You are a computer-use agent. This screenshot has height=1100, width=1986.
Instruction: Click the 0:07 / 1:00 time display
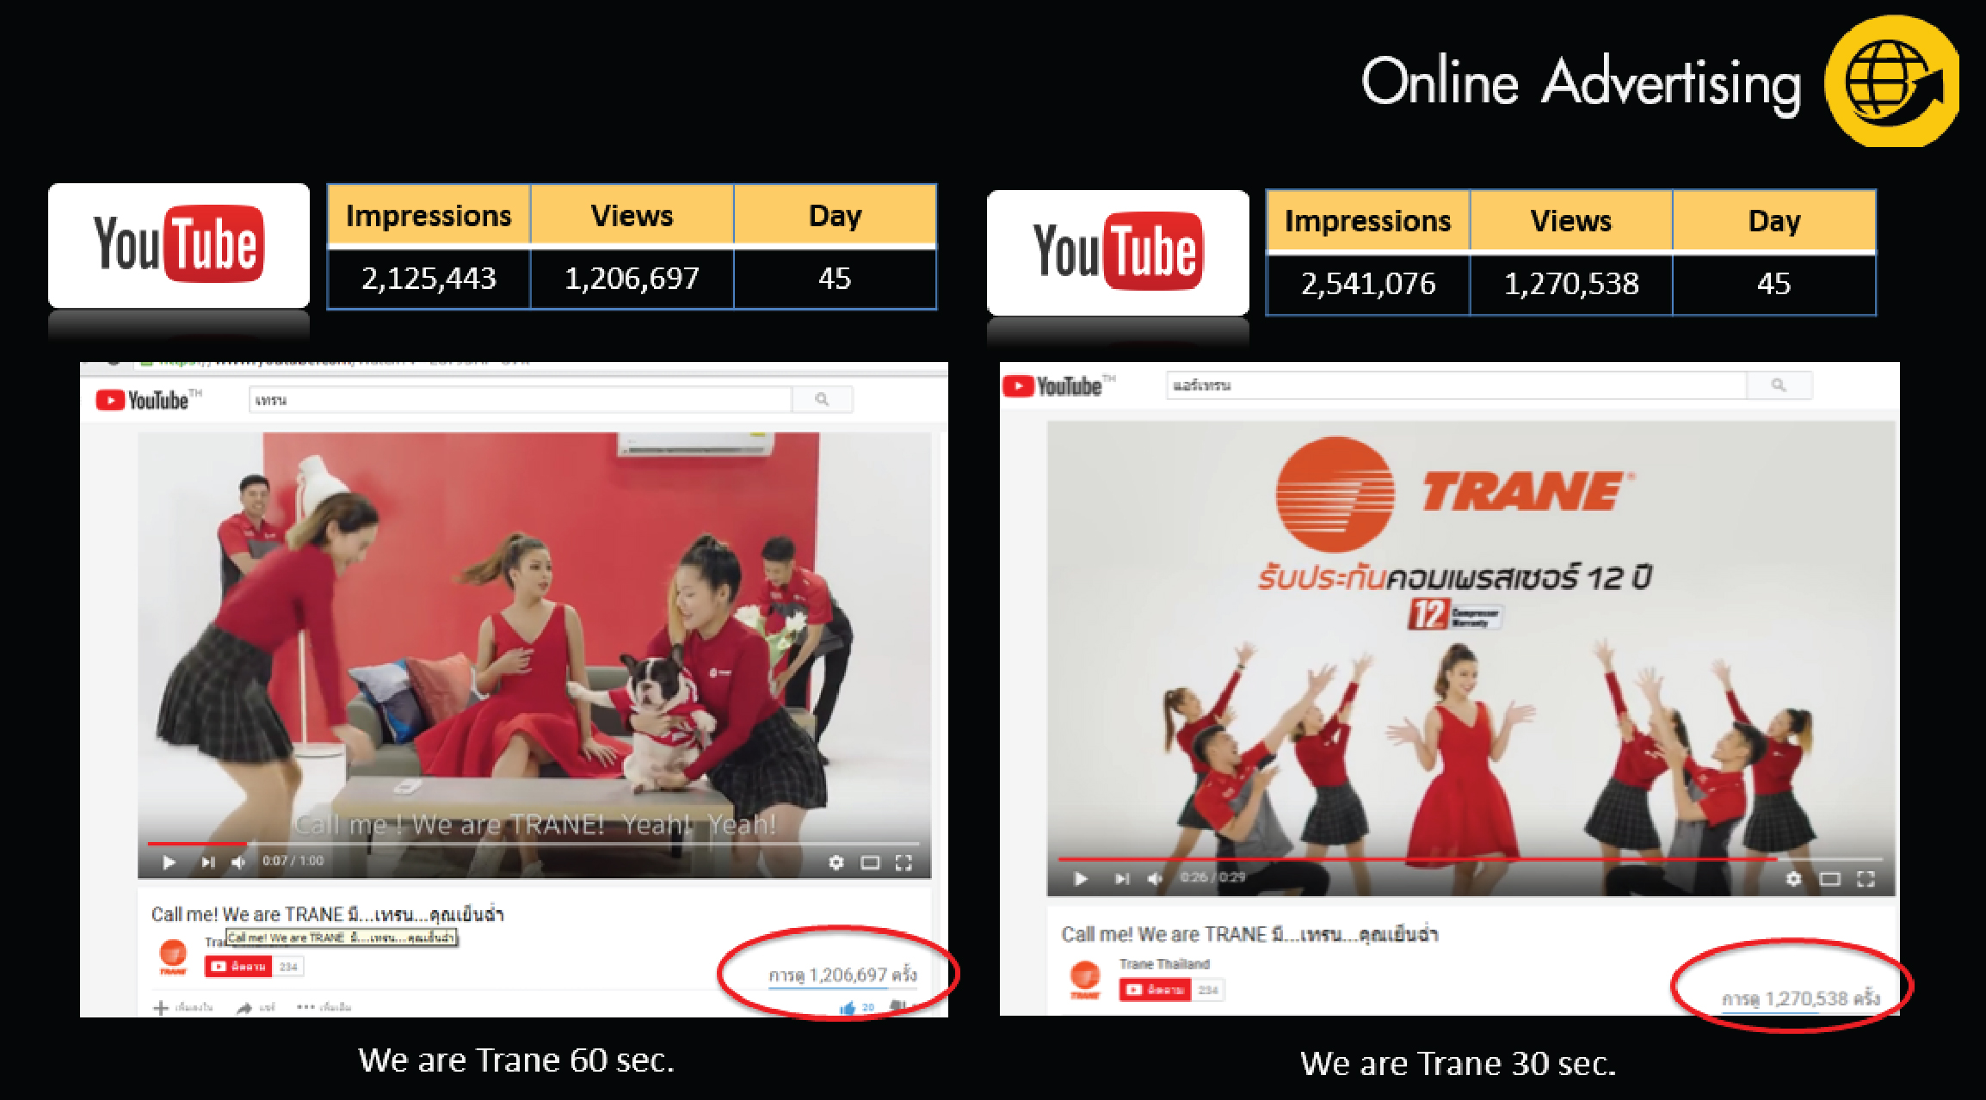[293, 861]
